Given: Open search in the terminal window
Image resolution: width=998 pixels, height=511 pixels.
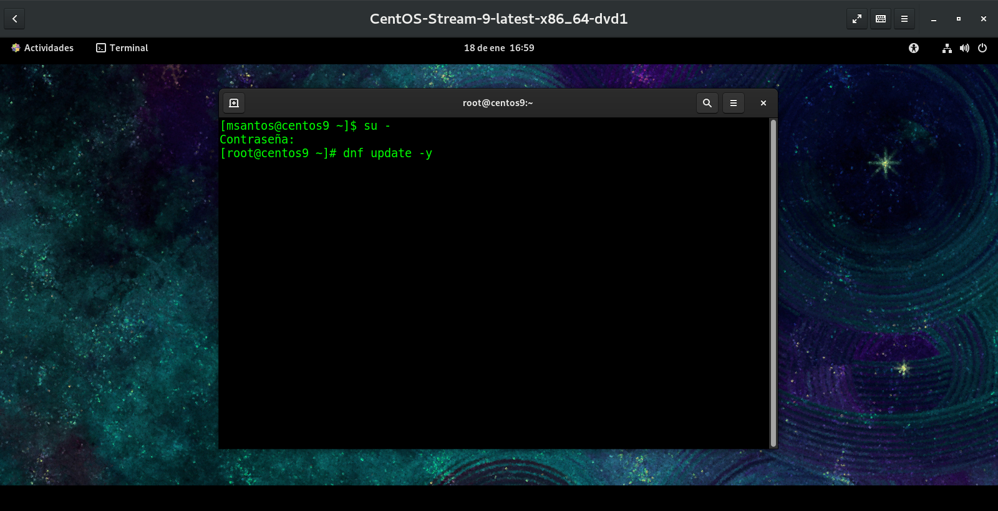Looking at the screenshot, I should (707, 103).
